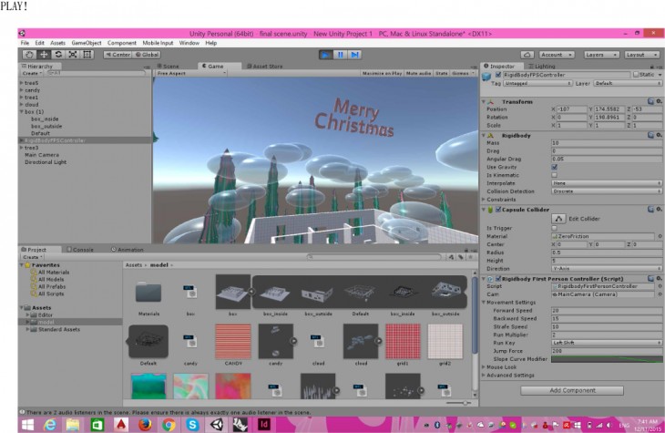The image size is (665, 433).
Task: Toggle the Use Gravity checkbox
Action: pyautogui.click(x=555, y=167)
